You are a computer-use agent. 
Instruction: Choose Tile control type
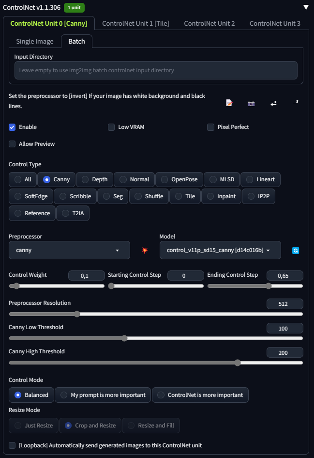click(x=185, y=196)
